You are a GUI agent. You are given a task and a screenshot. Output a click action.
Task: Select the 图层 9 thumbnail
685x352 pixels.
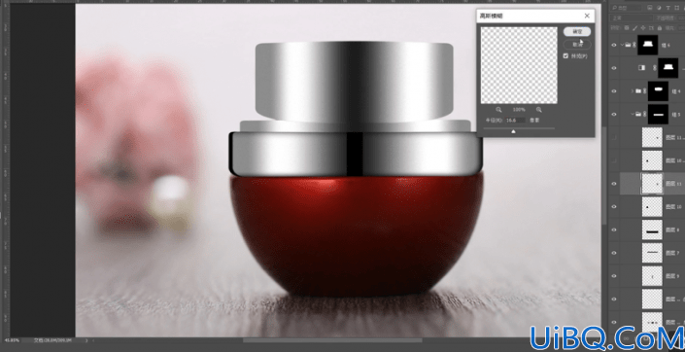(x=652, y=276)
